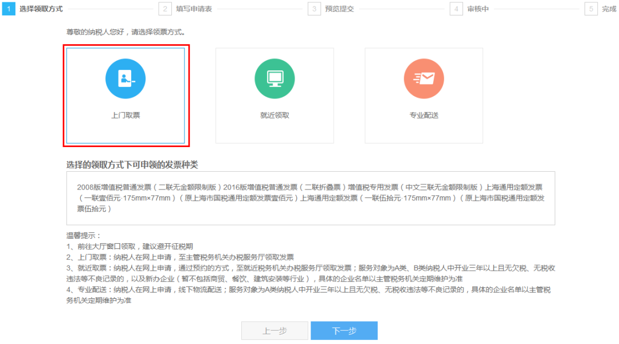Select the orange 专业配送 delivery mail icon

coord(424,78)
